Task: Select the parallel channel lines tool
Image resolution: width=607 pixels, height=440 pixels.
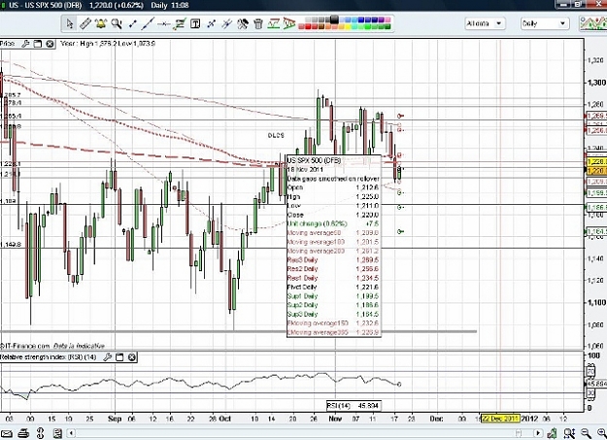Action: (x=227, y=23)
